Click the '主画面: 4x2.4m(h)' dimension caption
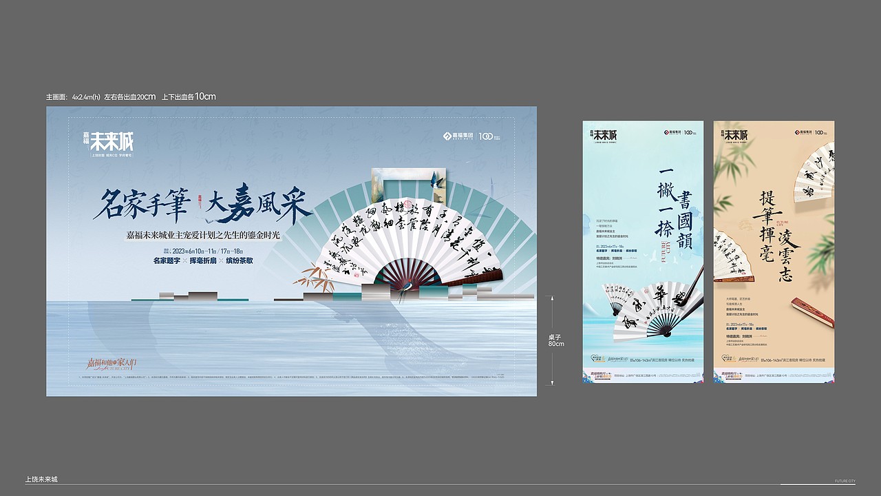 tap(73, 97)
